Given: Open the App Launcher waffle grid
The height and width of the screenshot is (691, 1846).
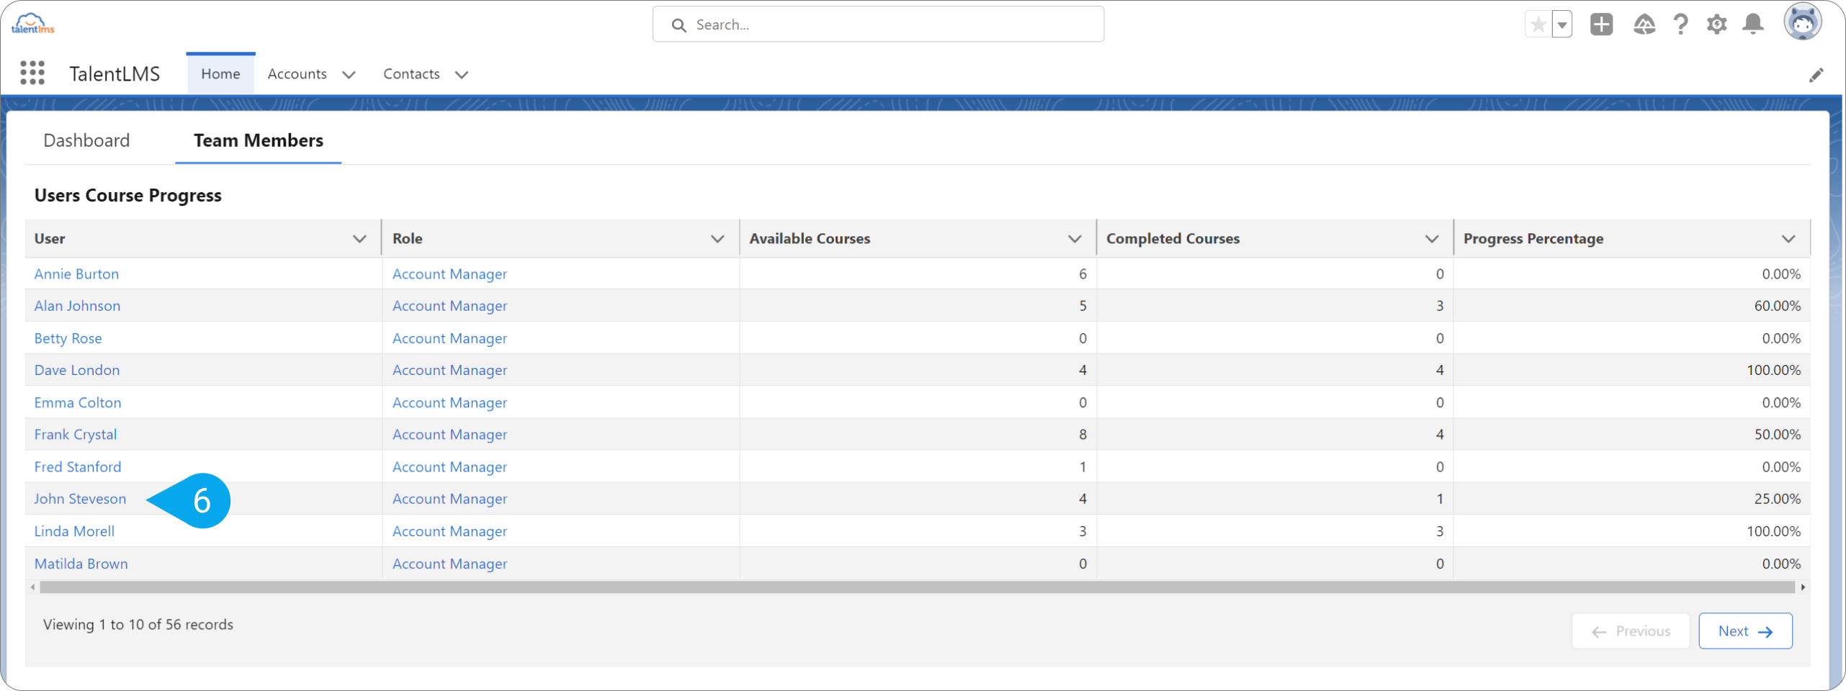Looking at the screenshot, I should 32,73.
